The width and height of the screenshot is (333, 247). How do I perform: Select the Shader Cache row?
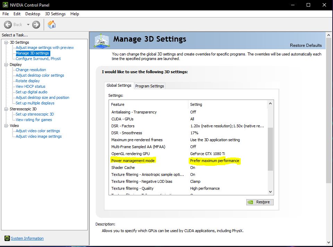click(x=188, y=168)
